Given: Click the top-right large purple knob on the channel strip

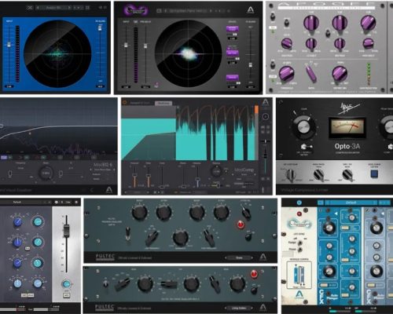Looking at the screenshot, I should (368, 23).
